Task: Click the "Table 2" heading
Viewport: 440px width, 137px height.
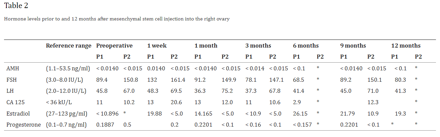Action: (16, 6)
